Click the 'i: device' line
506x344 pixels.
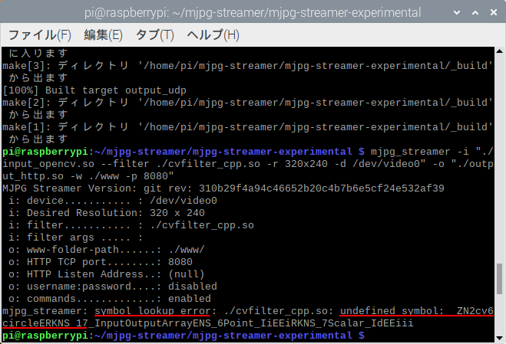click(x=113, y=200)
